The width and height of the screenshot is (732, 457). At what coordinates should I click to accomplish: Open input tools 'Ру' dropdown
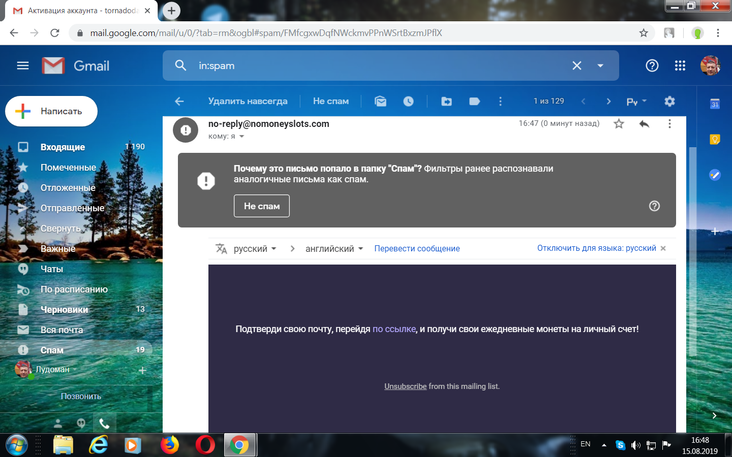636,101
